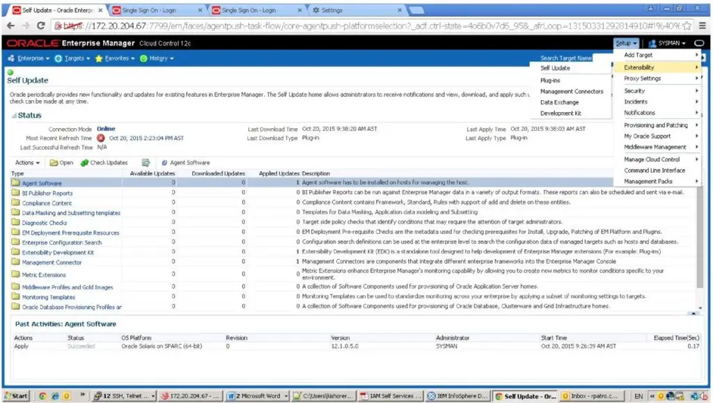Click the Monitoring Templates link
Screen dimensions: 713x403
[48, 297]
